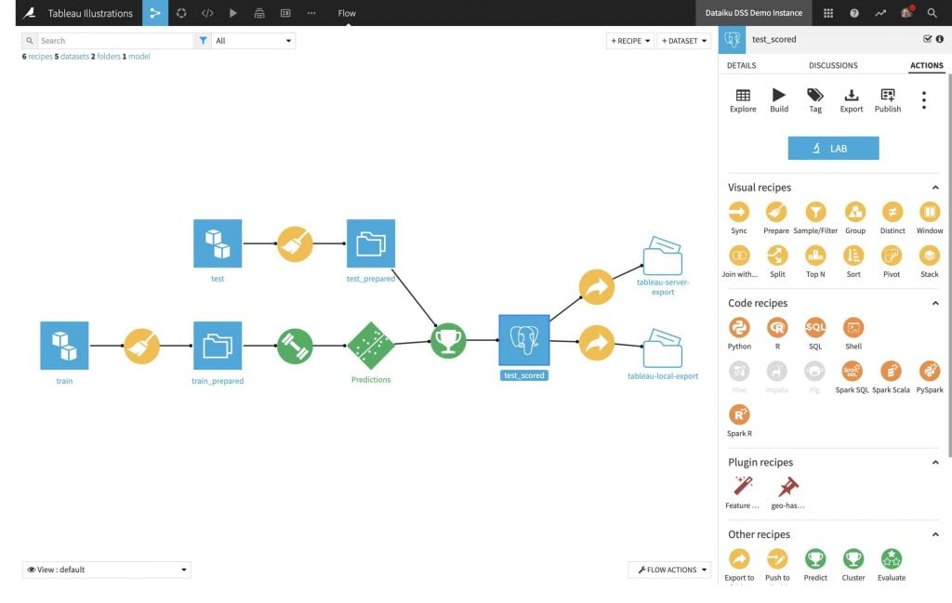Open the All filter dropdown
952x603 pixels.
pyautogui.click(x=253, y=41)
